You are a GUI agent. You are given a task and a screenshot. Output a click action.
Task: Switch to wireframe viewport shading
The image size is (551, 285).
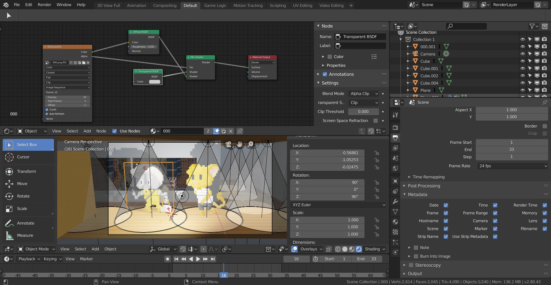point(338,249)
